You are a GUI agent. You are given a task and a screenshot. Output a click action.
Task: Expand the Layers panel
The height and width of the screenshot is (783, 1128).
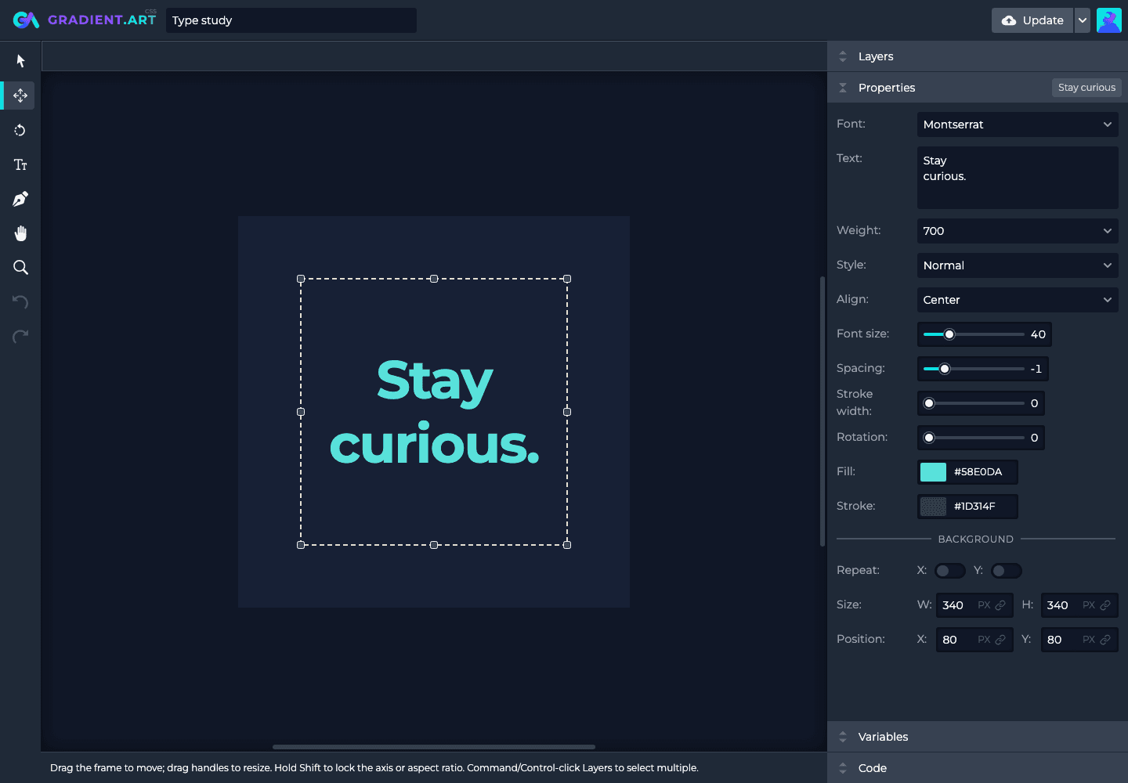(978, 56)
